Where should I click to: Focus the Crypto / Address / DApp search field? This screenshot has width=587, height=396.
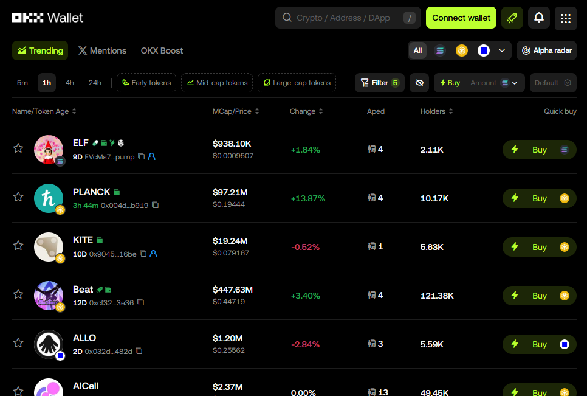(x=346, y=18)
